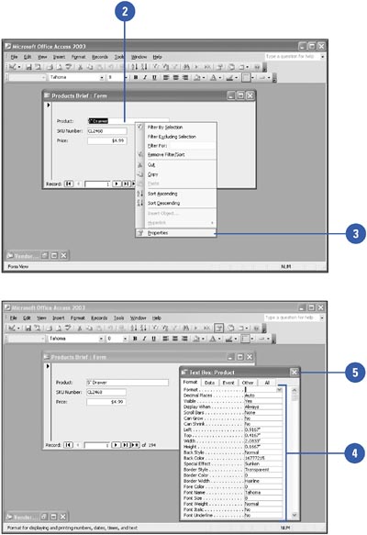Expand View button dropdown arrow in context-menu Access window
This screenshot has height=535, width=367.
pos(19,67)
